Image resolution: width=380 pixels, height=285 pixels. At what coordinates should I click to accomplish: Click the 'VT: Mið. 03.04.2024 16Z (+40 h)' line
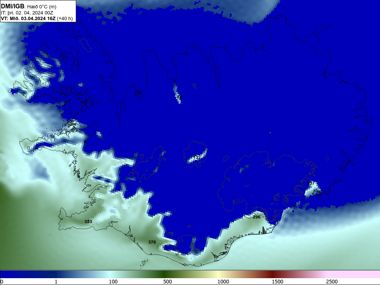pyautogui.click(x=37, y=19)
